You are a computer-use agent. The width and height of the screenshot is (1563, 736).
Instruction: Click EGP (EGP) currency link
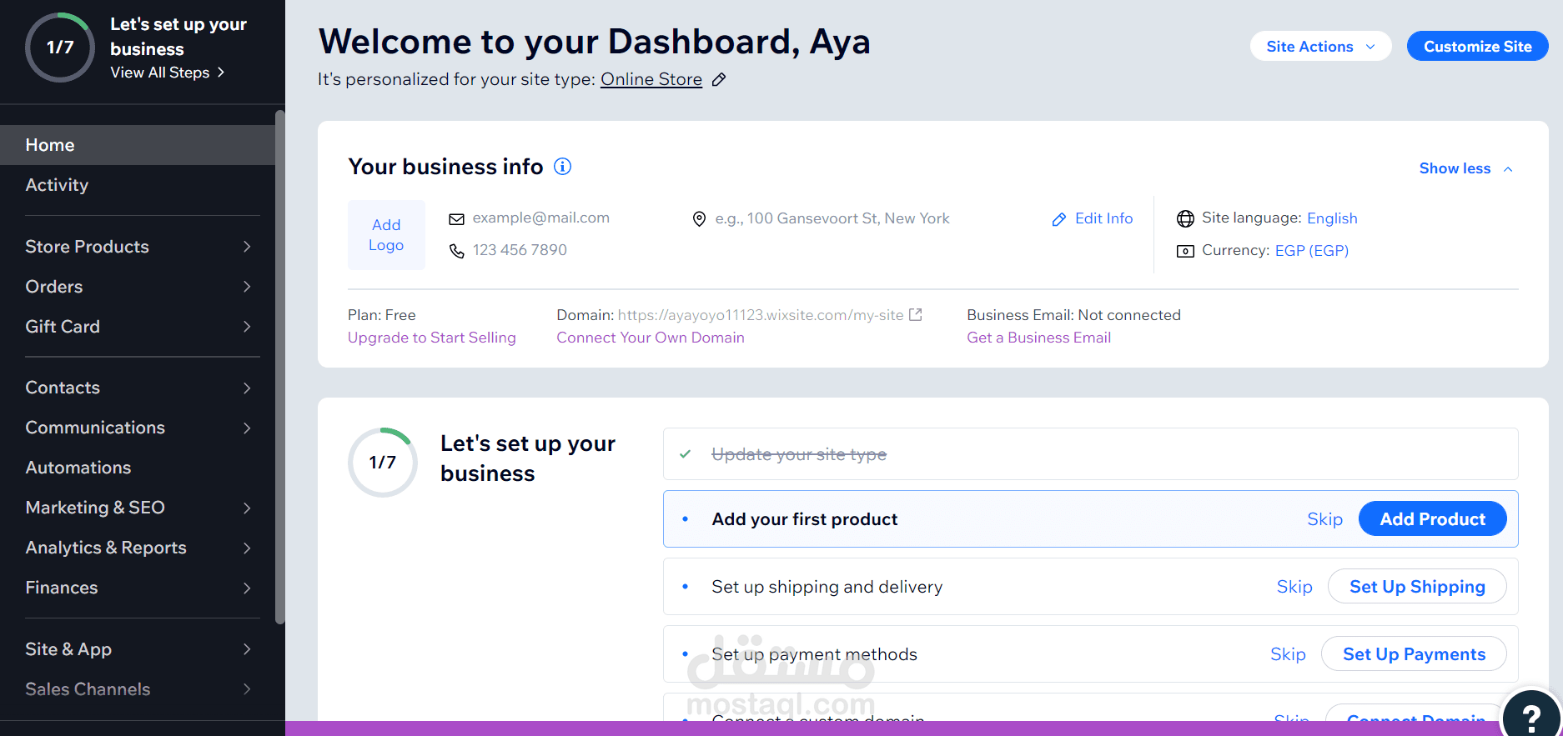tap(1312, 251)
